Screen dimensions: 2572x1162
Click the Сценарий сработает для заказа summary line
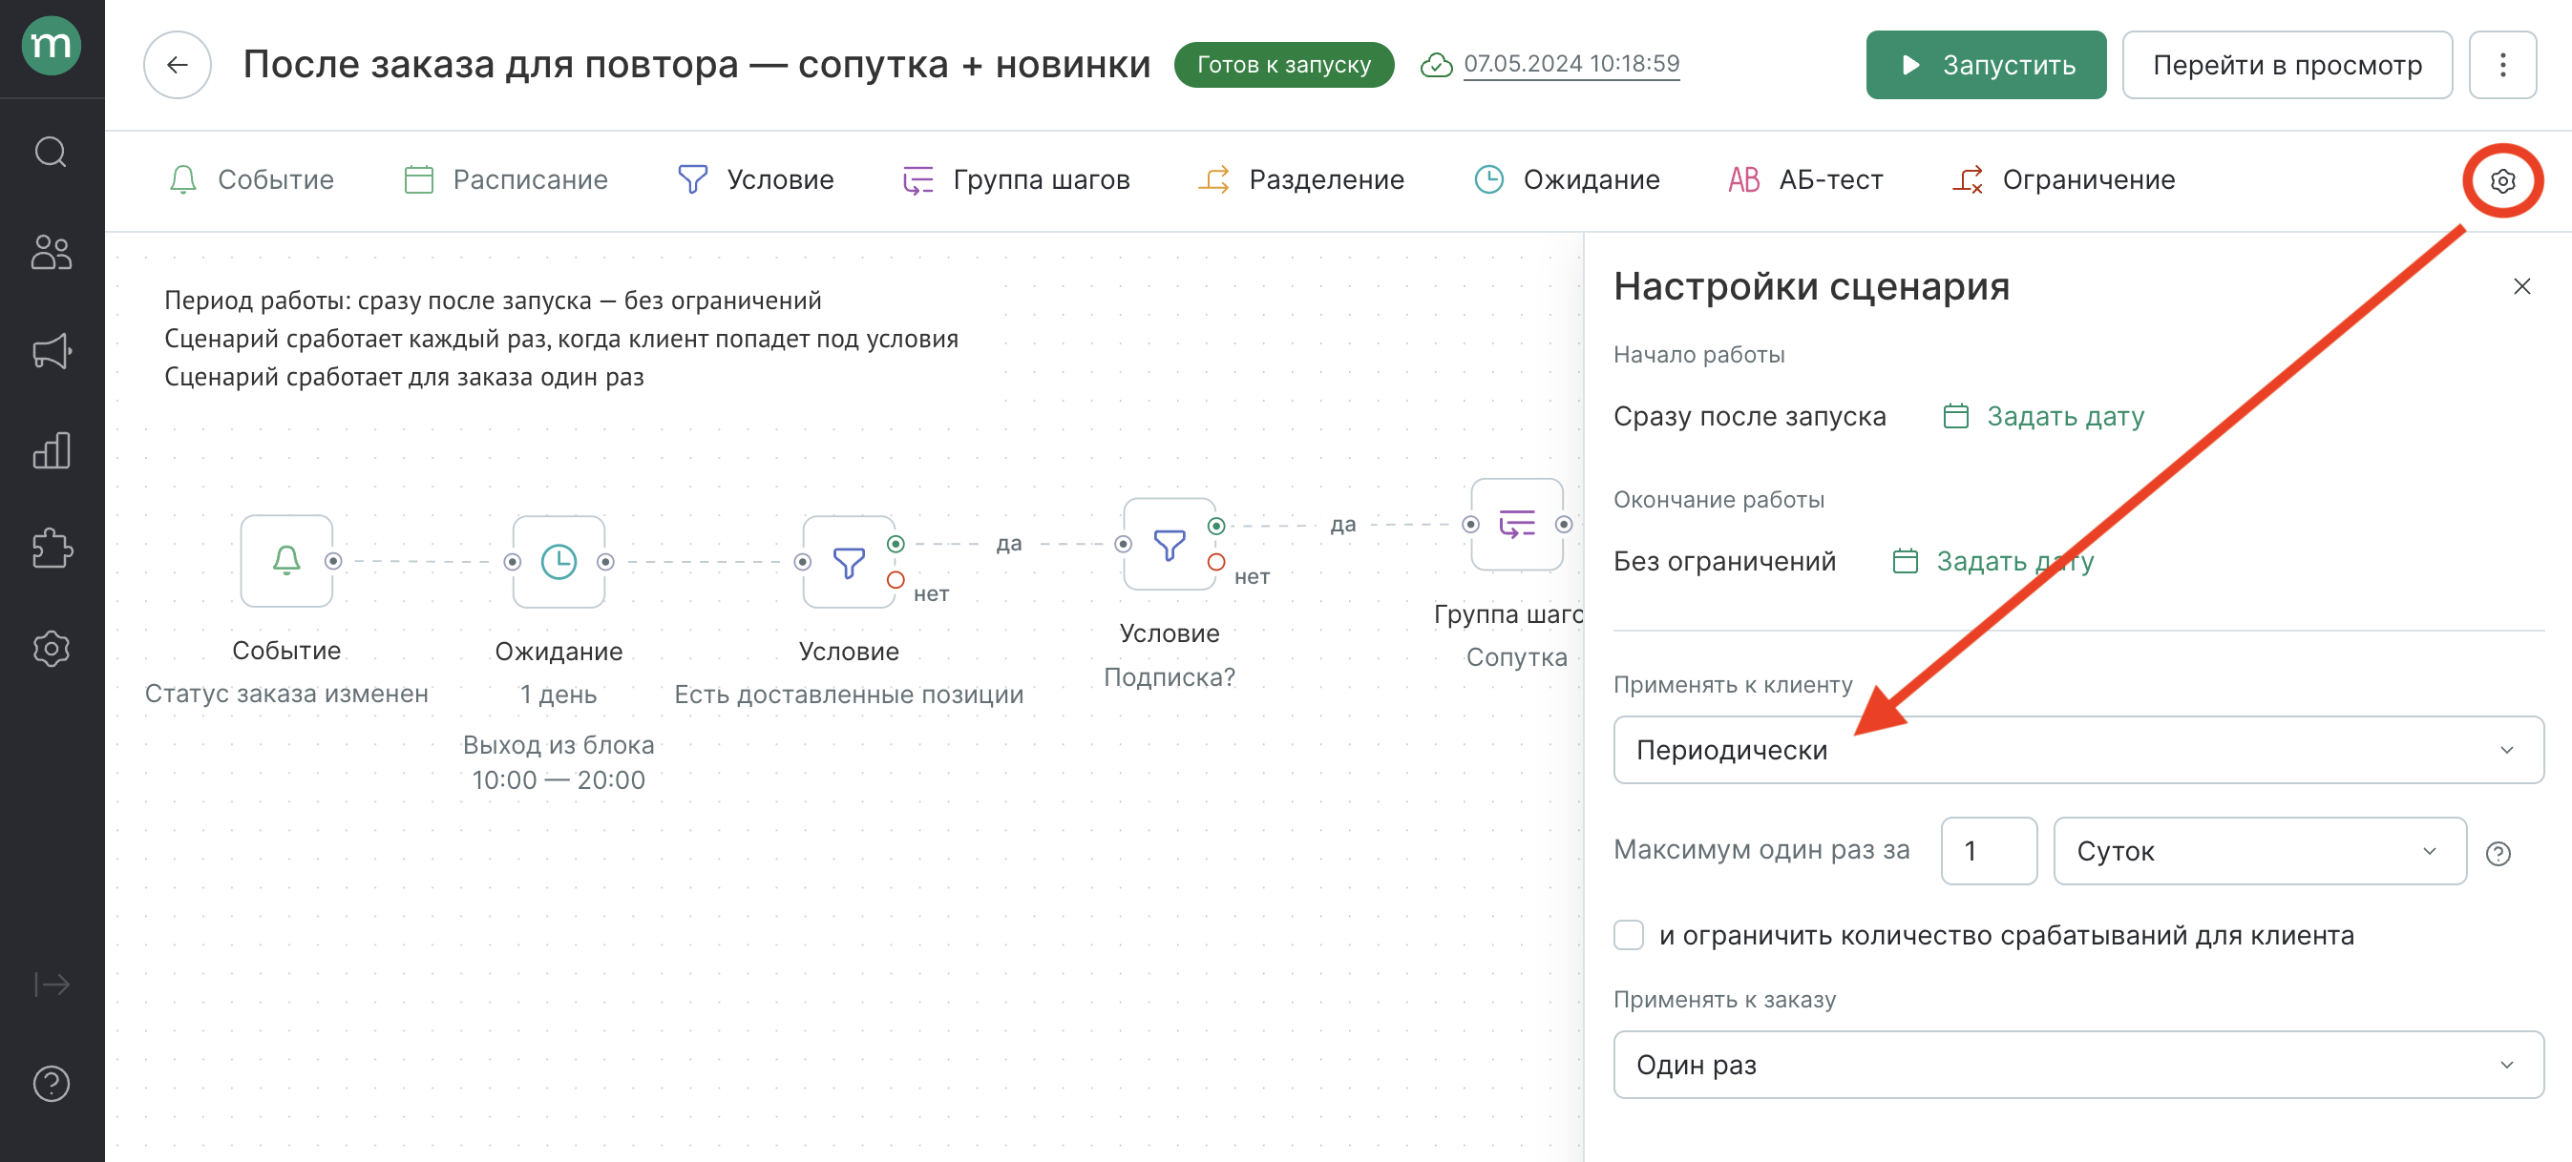tap(404, 377)
